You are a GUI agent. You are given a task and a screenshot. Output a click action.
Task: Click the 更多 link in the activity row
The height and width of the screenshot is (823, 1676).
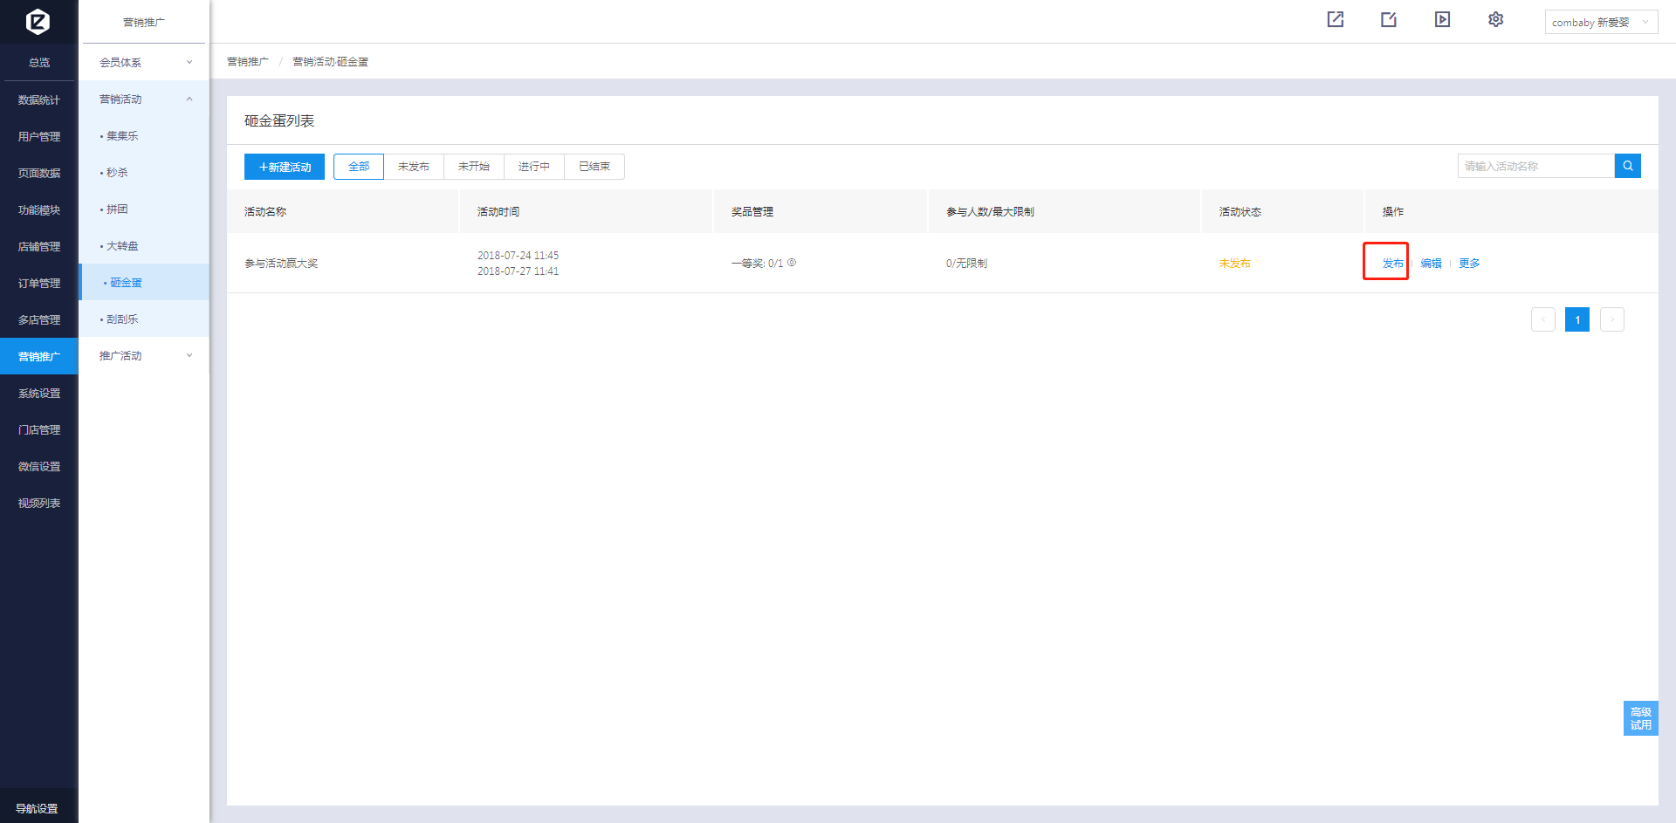(1469, 264)
